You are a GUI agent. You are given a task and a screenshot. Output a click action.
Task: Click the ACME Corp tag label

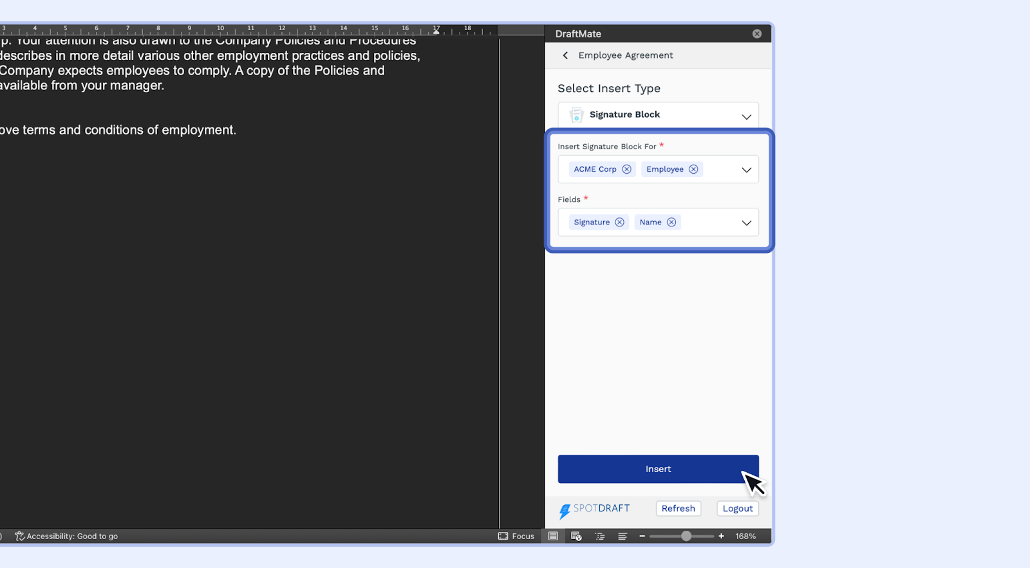[x=595, y=169]
